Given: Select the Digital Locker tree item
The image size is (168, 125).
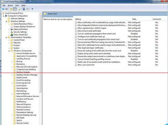Looking at the screenshot, I should (22, 77).
